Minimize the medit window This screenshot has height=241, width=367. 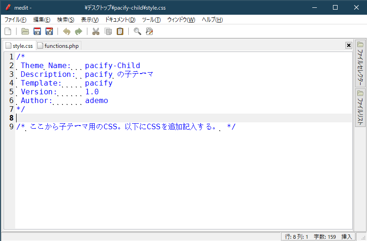[x=315, y=7]
